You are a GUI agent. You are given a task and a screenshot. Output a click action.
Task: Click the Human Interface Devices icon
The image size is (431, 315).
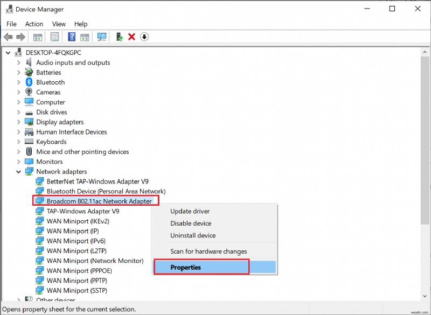tap(29, 132)
